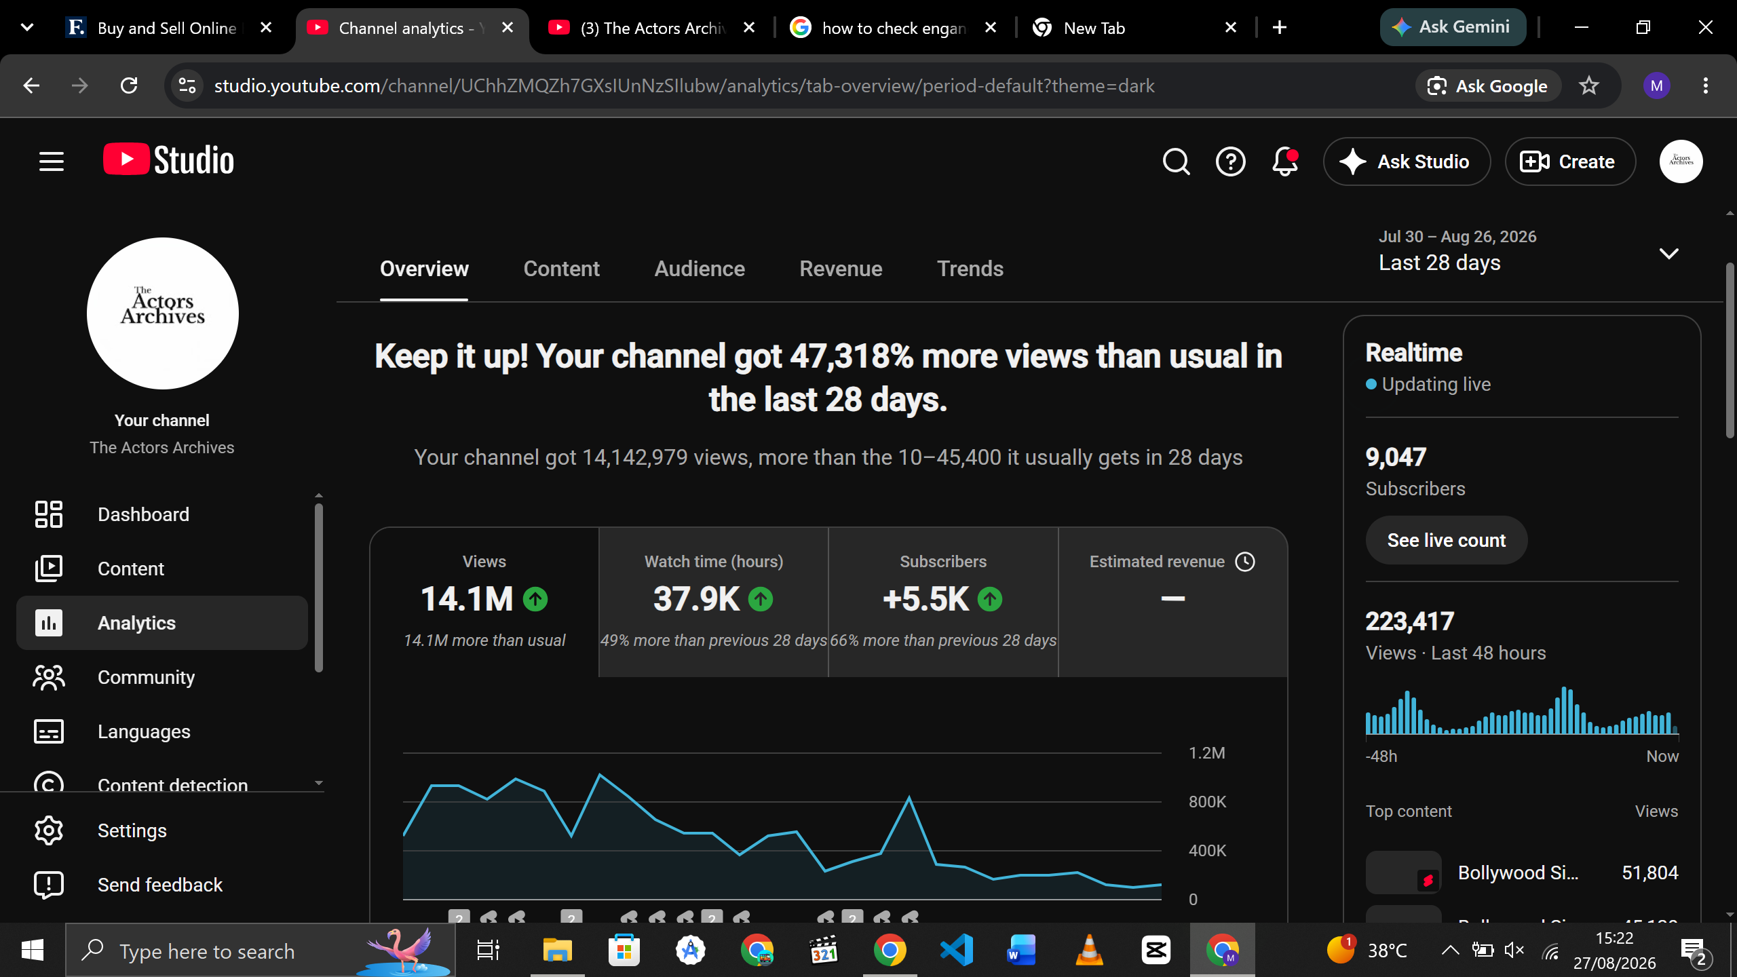
Task: Open the Community sidebar item
Action: pos(161,677)
